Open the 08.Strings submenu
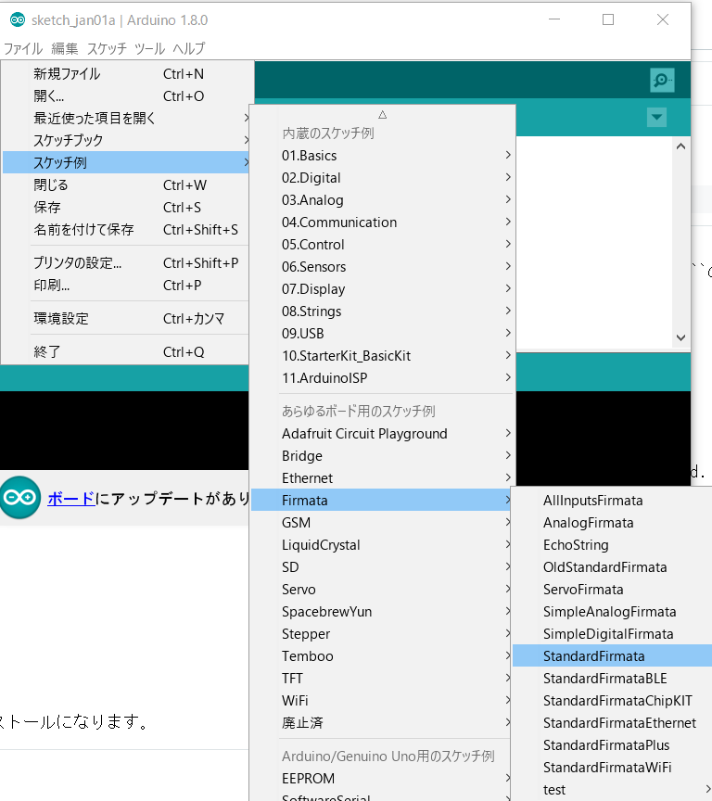Screen dimensions: 712x801 click(382, 311)
